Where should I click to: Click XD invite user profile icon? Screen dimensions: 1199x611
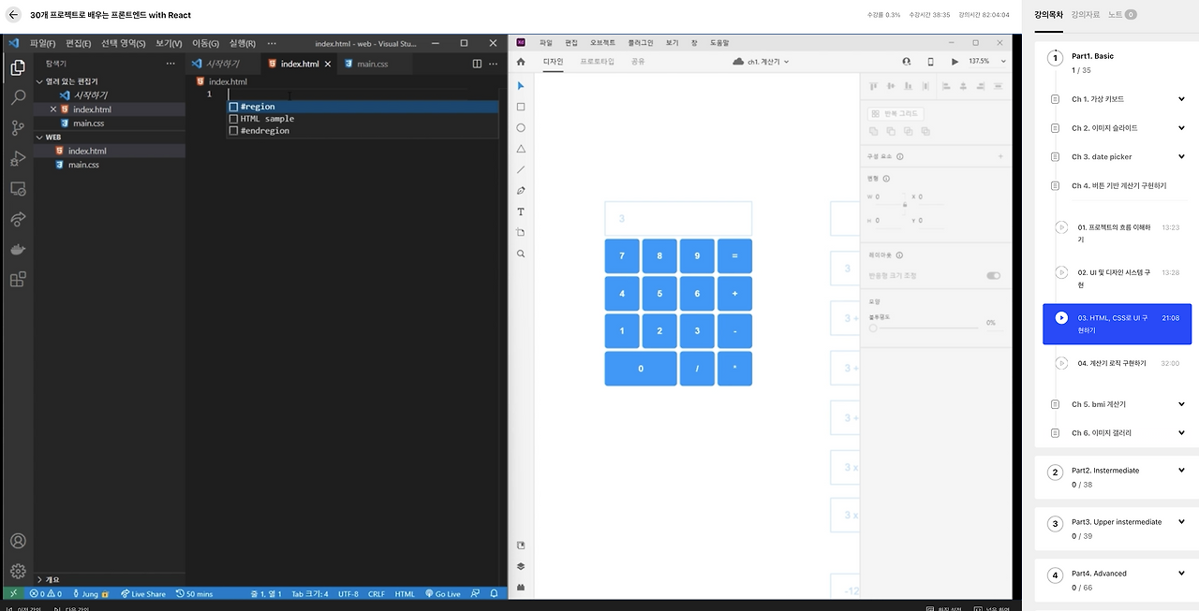click(x=906, y=62)
